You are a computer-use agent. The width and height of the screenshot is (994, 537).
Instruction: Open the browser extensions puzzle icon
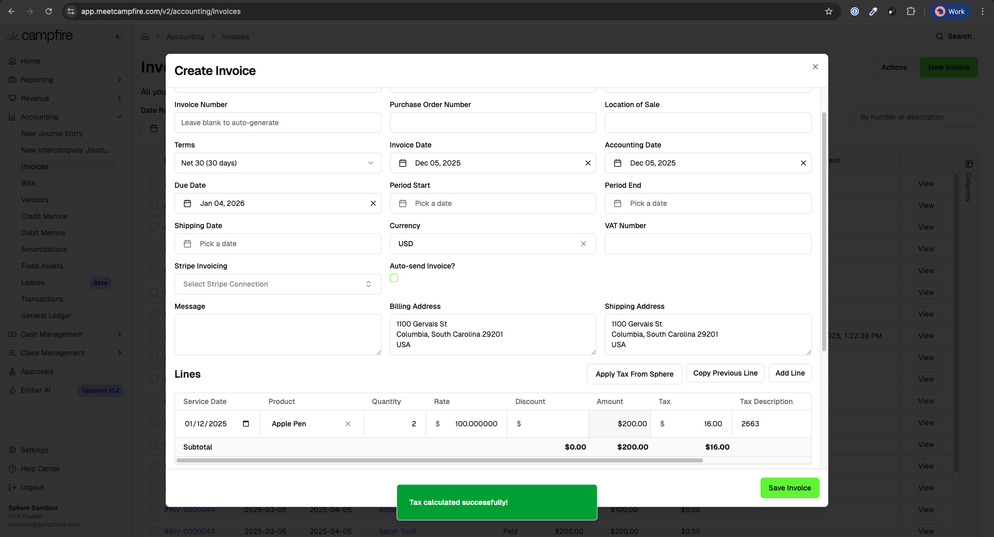[x=911, y=11]
